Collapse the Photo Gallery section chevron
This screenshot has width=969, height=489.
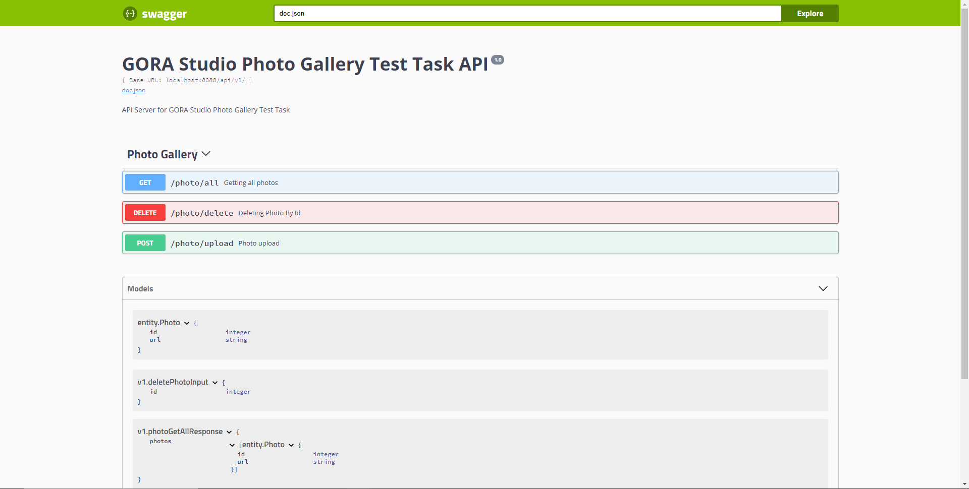coord(206,154)
